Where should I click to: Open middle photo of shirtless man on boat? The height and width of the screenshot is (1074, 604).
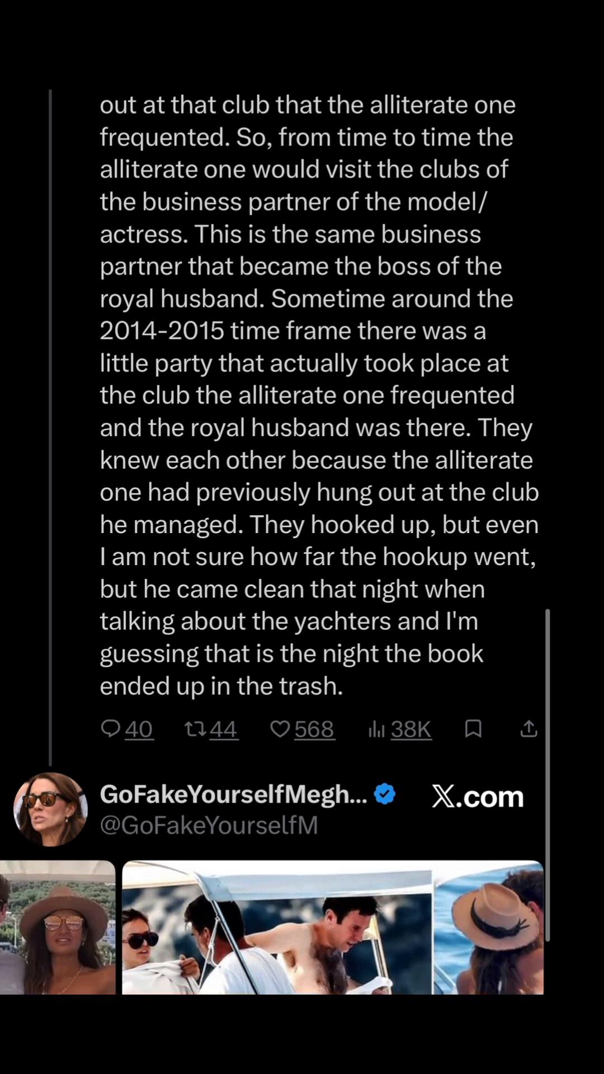pyautogui.click(x=277, y=927)
